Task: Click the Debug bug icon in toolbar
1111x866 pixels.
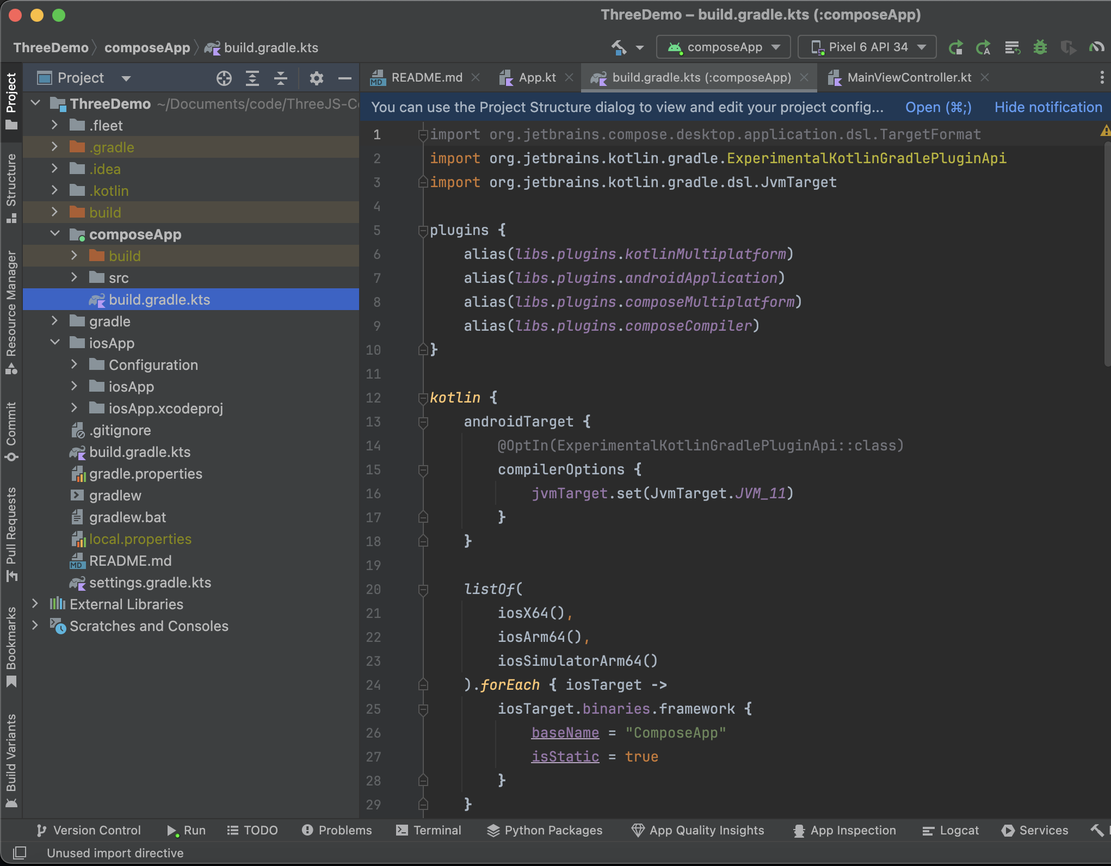Action: pos(1040,47)
